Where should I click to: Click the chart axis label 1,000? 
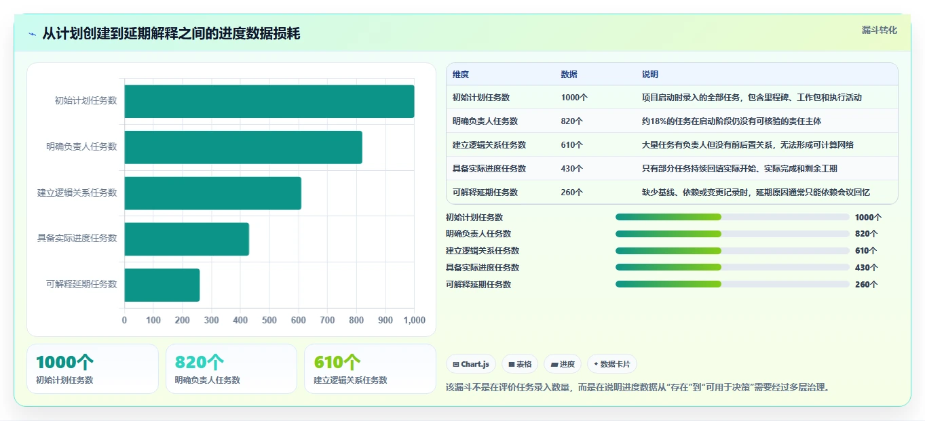[x=413, y=320]
